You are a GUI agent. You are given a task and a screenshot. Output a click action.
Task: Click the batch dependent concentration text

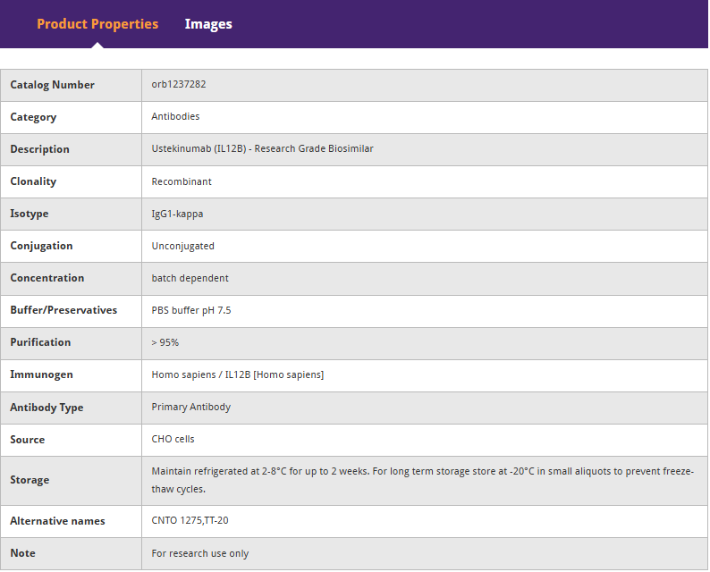pyautogui.click(x=190, y=278)
